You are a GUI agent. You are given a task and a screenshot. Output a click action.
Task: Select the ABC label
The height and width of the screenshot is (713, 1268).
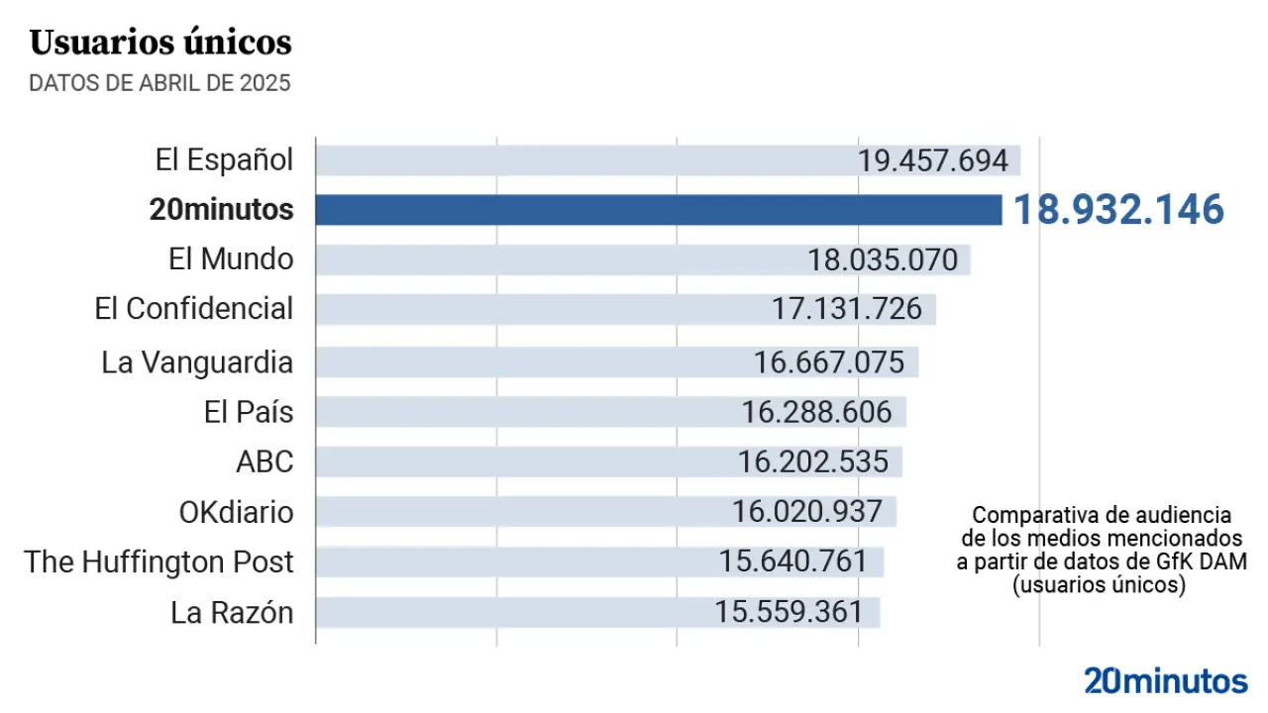tap(264, 461)
